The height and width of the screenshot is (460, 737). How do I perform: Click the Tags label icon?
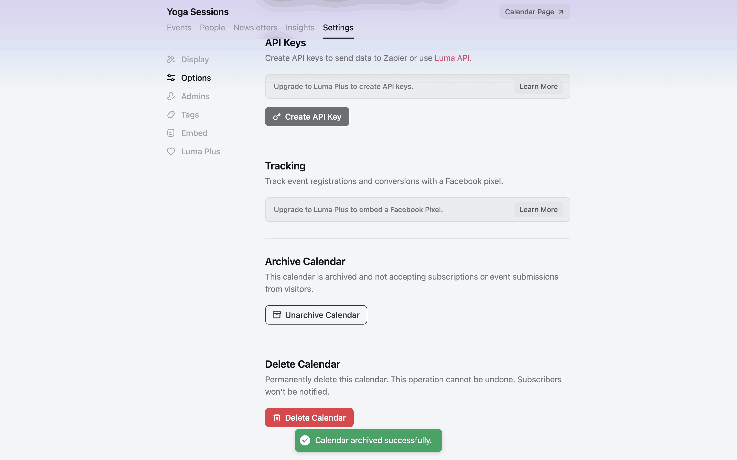(171, 115)
